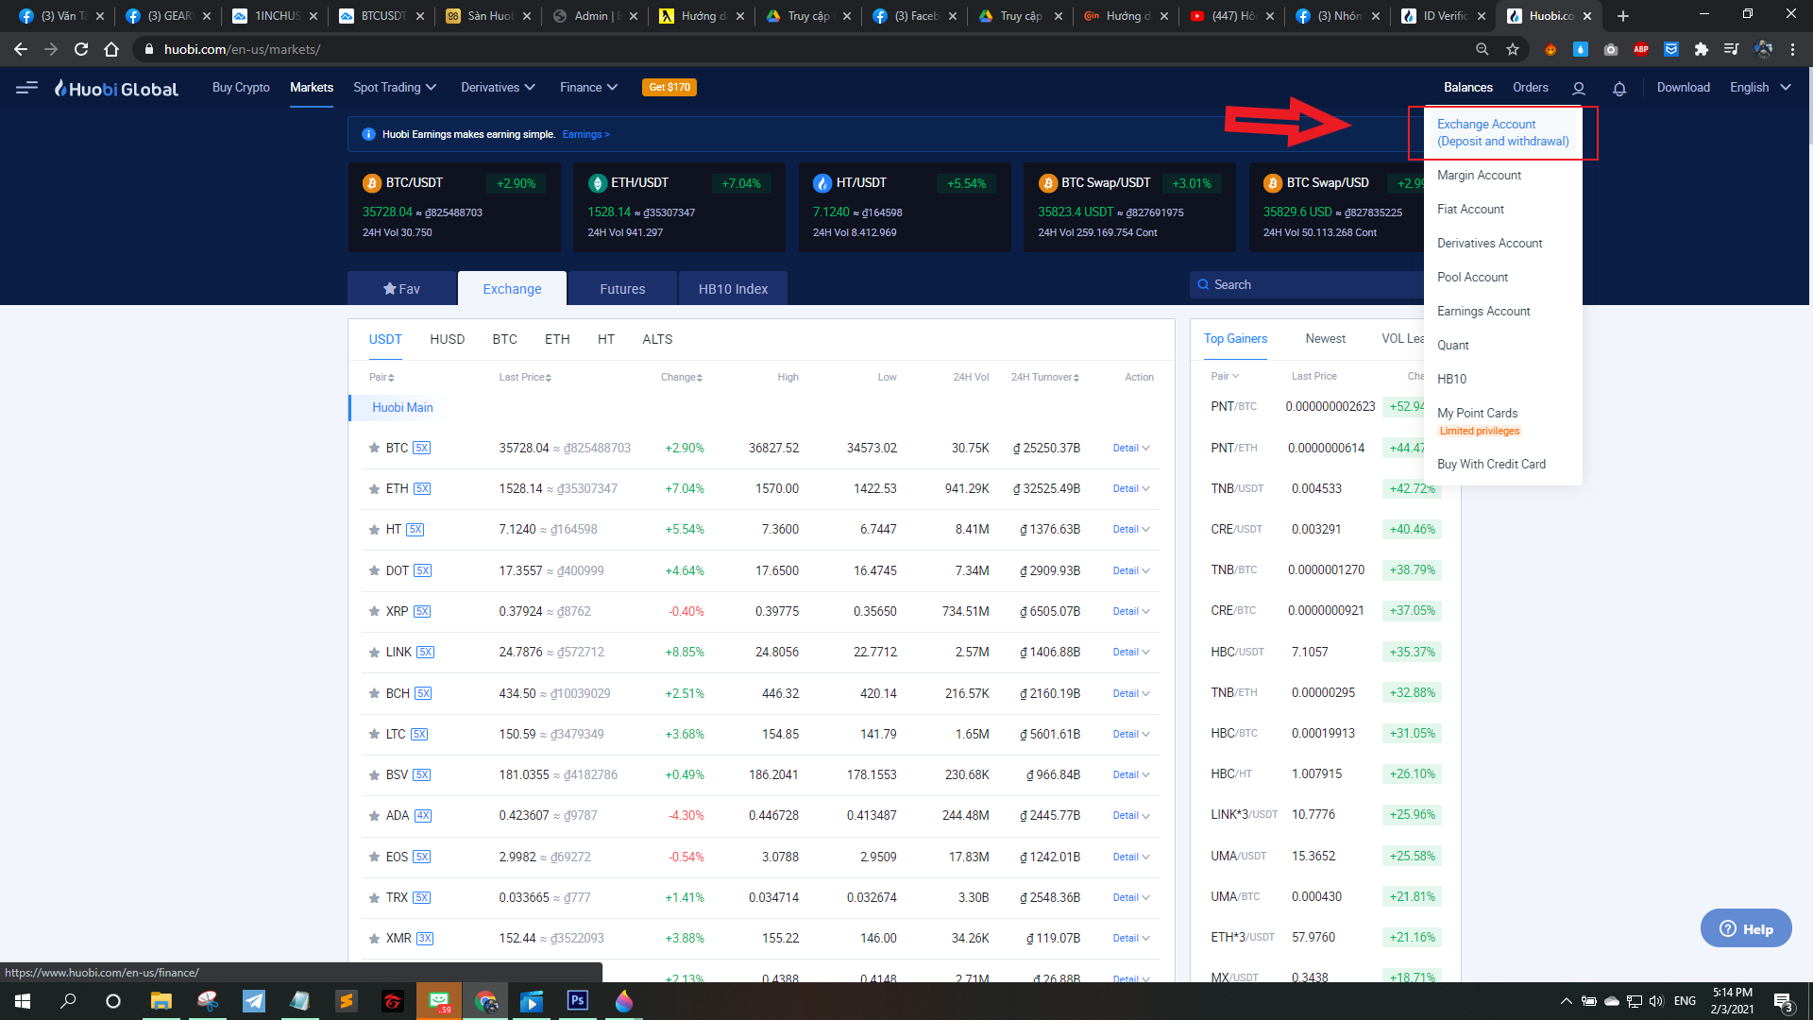Open the browser extensions puzzle icon
The image size is (1813, 1020).
(x=1702, y=49)
